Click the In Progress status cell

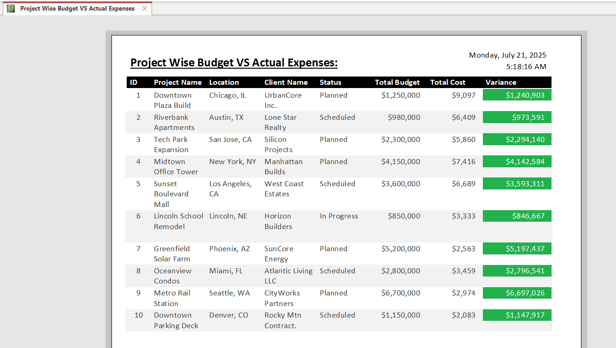339,216
